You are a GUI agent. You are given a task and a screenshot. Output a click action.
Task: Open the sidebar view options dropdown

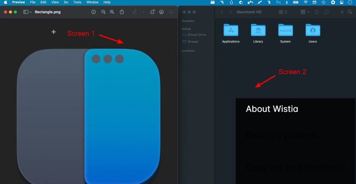click(27, 12)
